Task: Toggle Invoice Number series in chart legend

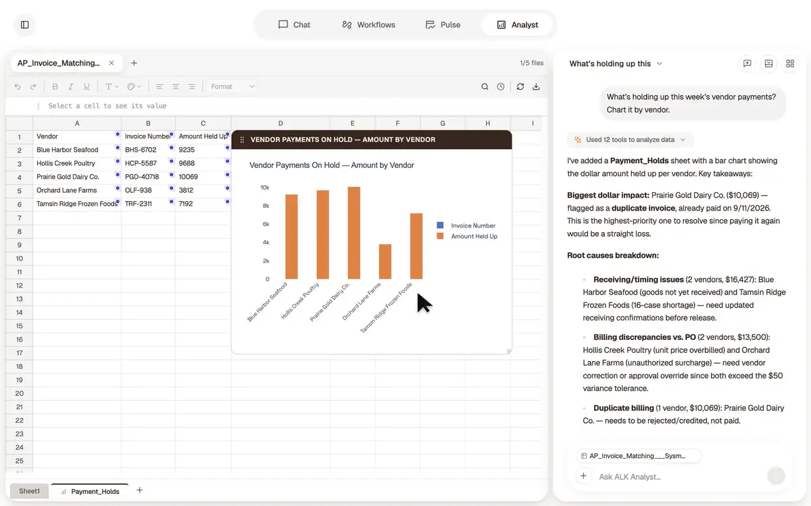Action: [466, 225]
